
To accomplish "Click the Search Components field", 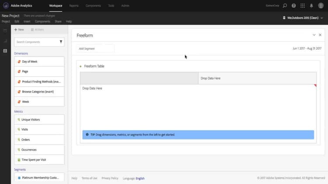I will pos(39,42).
